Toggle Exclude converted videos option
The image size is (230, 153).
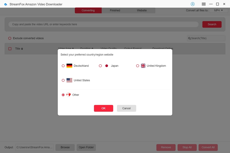click(x=10, y=38)
